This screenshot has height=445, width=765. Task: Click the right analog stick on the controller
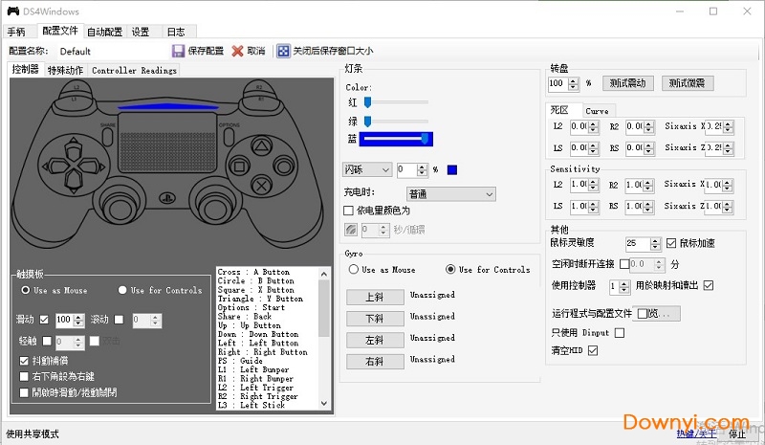pos(215,208)
